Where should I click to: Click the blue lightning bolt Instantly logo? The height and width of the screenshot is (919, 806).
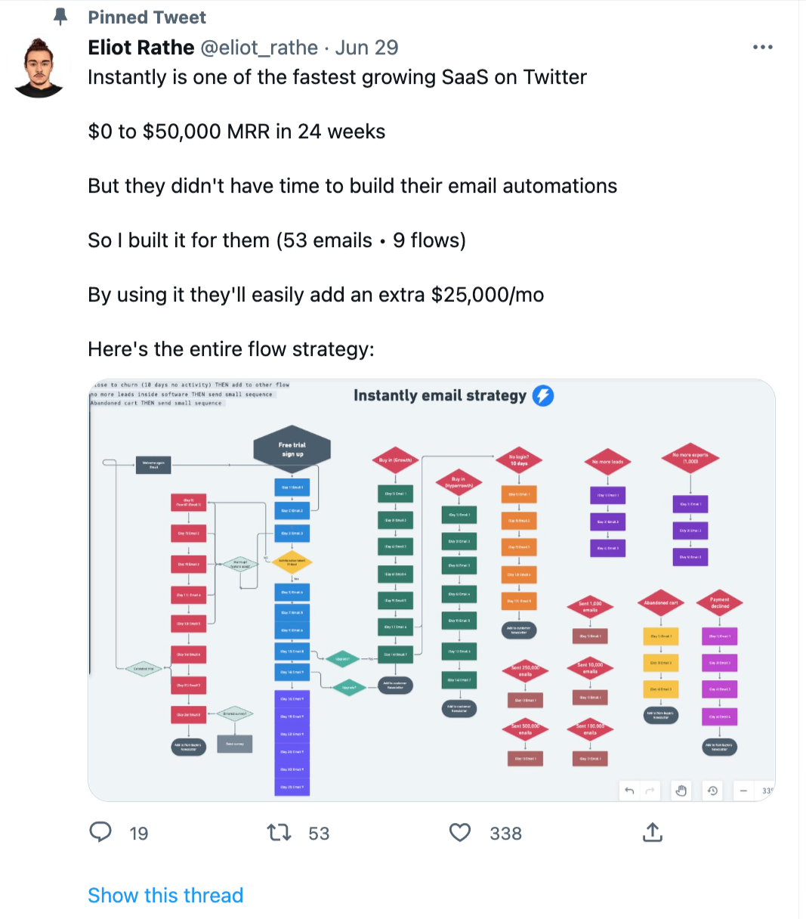(543, 395)
